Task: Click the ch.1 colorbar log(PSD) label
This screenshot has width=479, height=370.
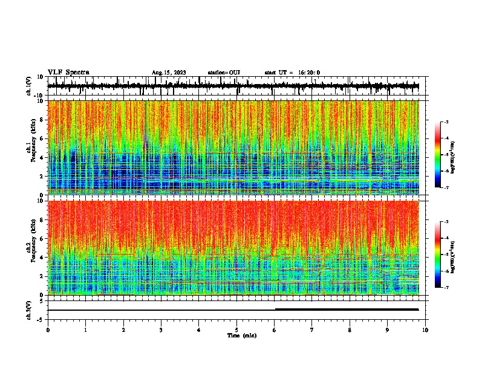Action: click(x=453, y=158)
